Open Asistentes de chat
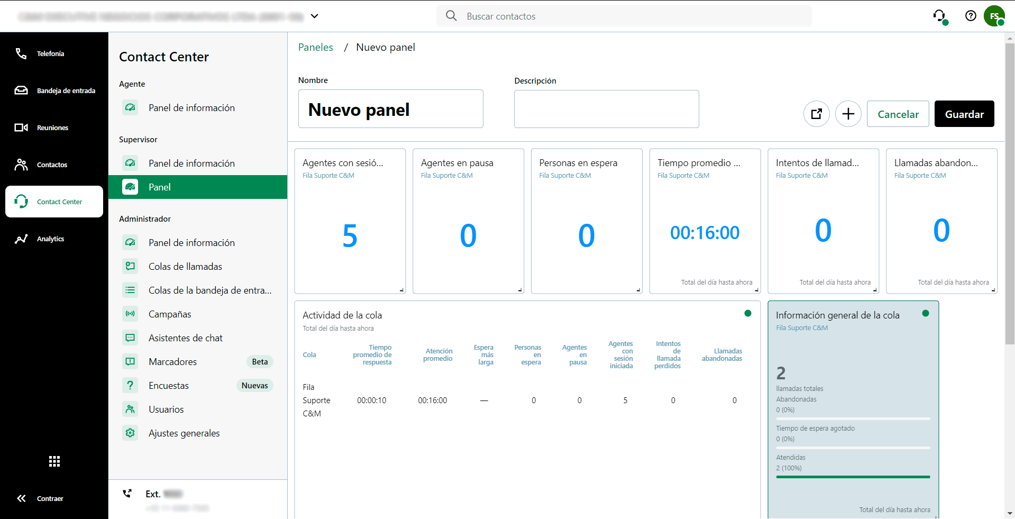This screenshot has height=519, width=1015. click(185, 338)
